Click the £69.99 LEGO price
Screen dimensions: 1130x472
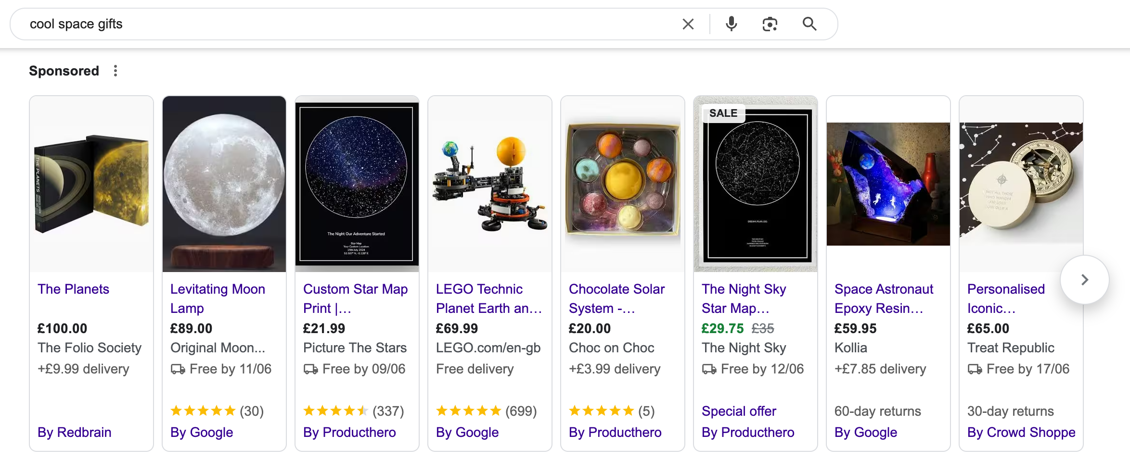click(x=457, y=328)
